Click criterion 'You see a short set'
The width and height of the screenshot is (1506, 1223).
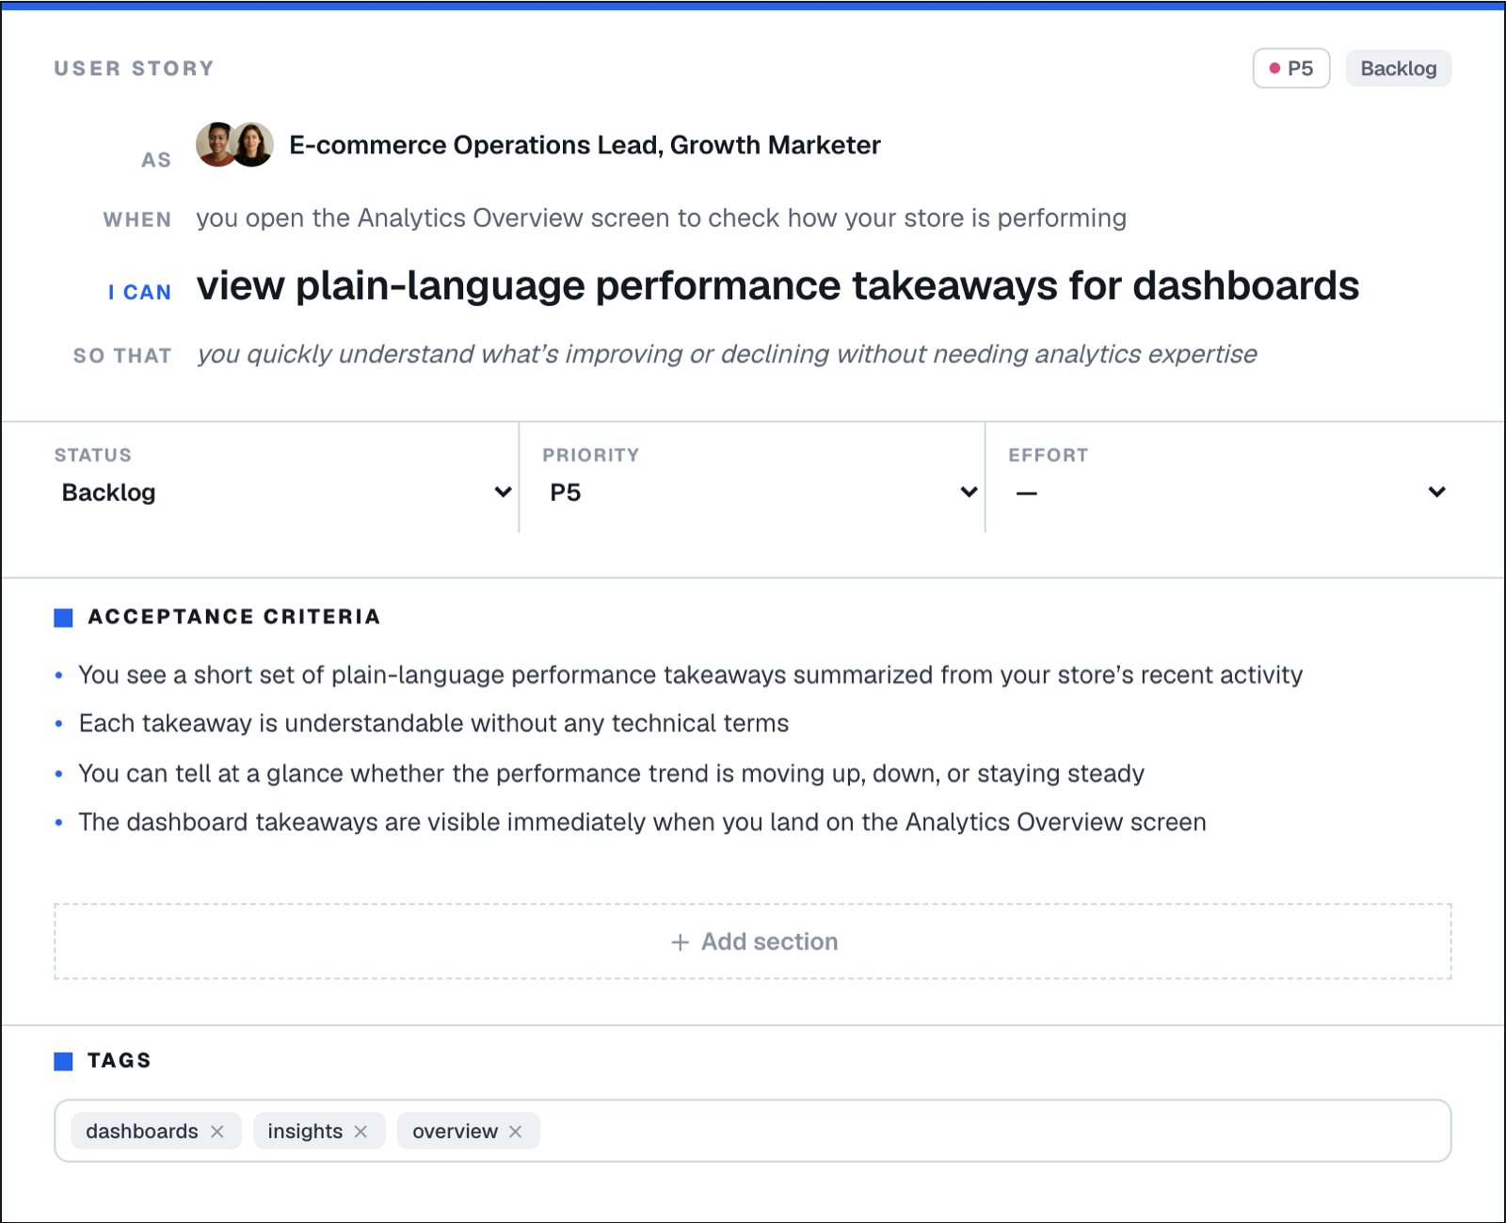[691, 675]
